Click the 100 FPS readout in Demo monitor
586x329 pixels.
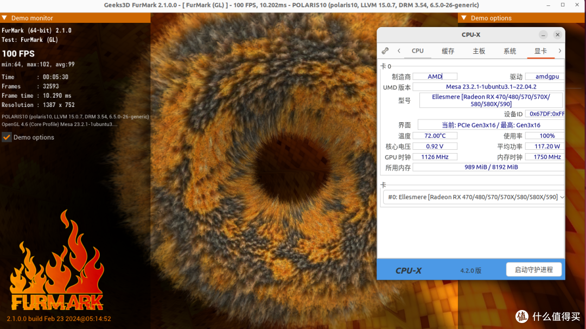(18, 54)
